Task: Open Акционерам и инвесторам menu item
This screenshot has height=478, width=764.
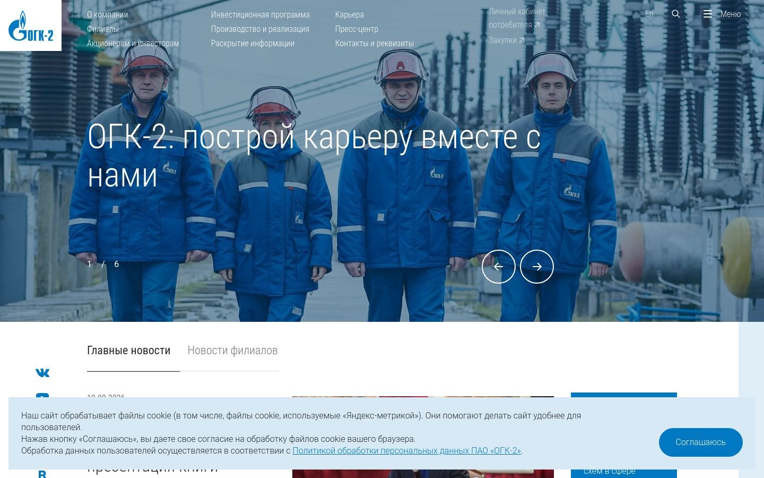Action: pos(133,43)
